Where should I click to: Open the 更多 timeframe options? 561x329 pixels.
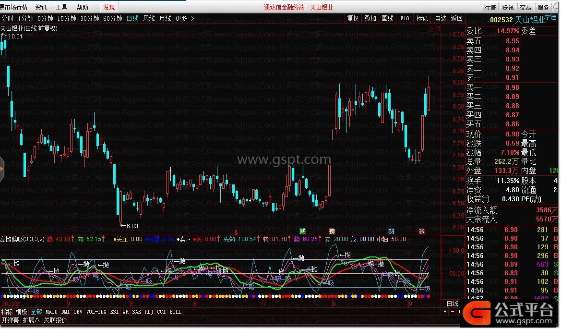(185, 18)
